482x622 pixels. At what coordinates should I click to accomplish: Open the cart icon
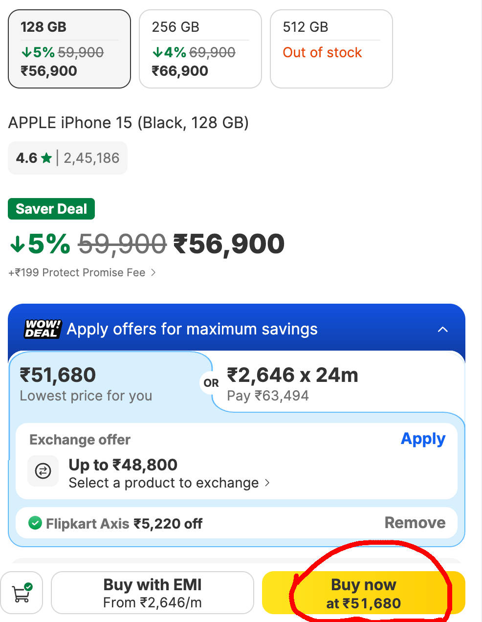click(x=22, y=593)
